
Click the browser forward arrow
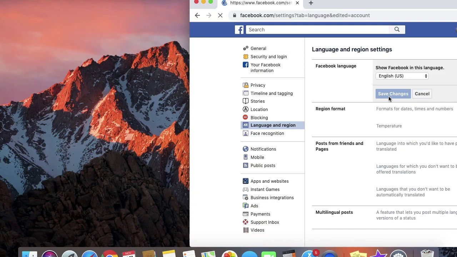coord(209,15)
